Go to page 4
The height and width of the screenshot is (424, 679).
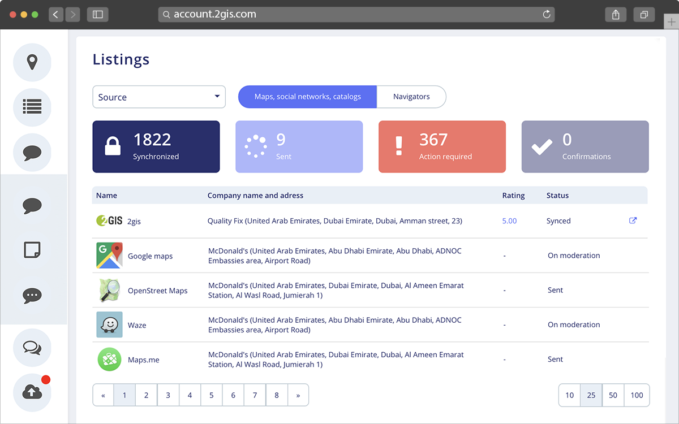[190, 395]
